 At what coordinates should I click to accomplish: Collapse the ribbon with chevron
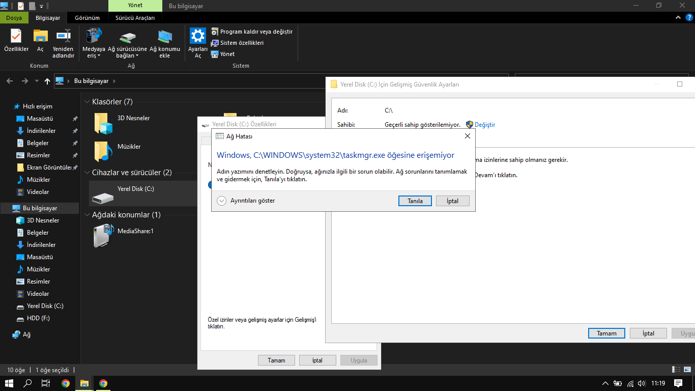coord(679,17)
